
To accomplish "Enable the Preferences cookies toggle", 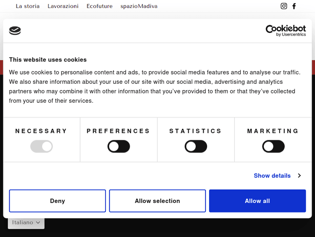I will click(x=119, y=146).
